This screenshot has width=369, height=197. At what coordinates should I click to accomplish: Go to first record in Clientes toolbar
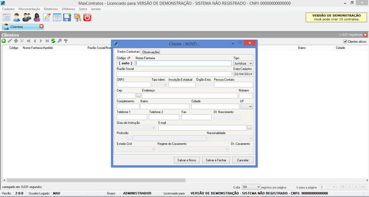coord(28,41)
